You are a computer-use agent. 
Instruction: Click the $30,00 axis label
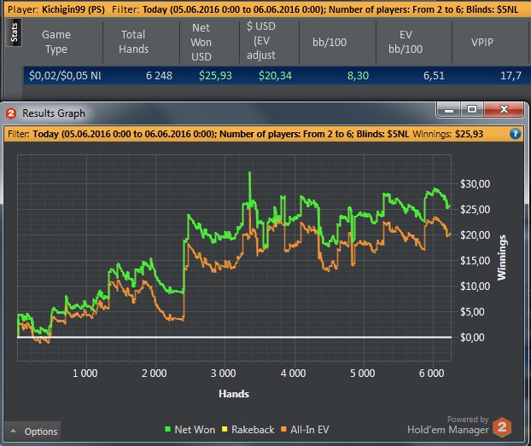pos(475,184)
